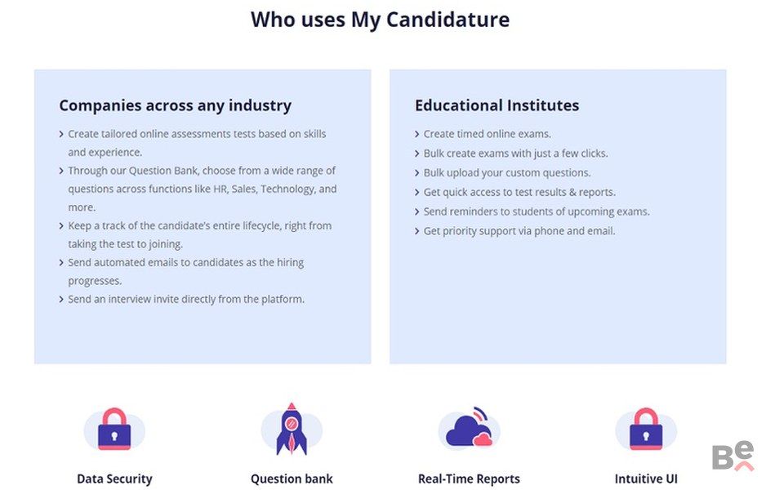
Task: Click 'Educational Institutes' heading
Action: [x=497, y=105]
